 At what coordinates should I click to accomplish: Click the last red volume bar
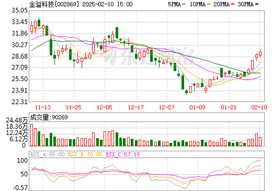tap(260, 142)
